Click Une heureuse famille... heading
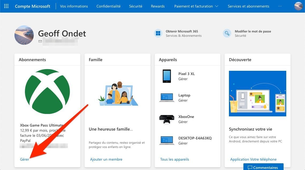The image size is (305, 170). (x=111, y=129)
